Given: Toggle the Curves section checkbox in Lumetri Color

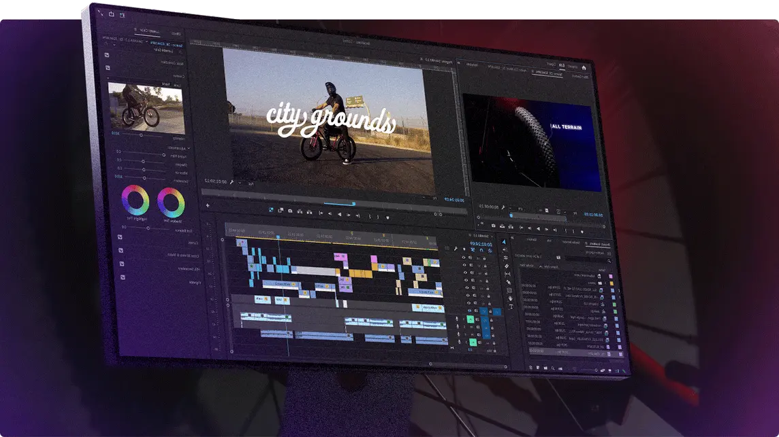Looking at the screenshot, I should click(120, 237).
